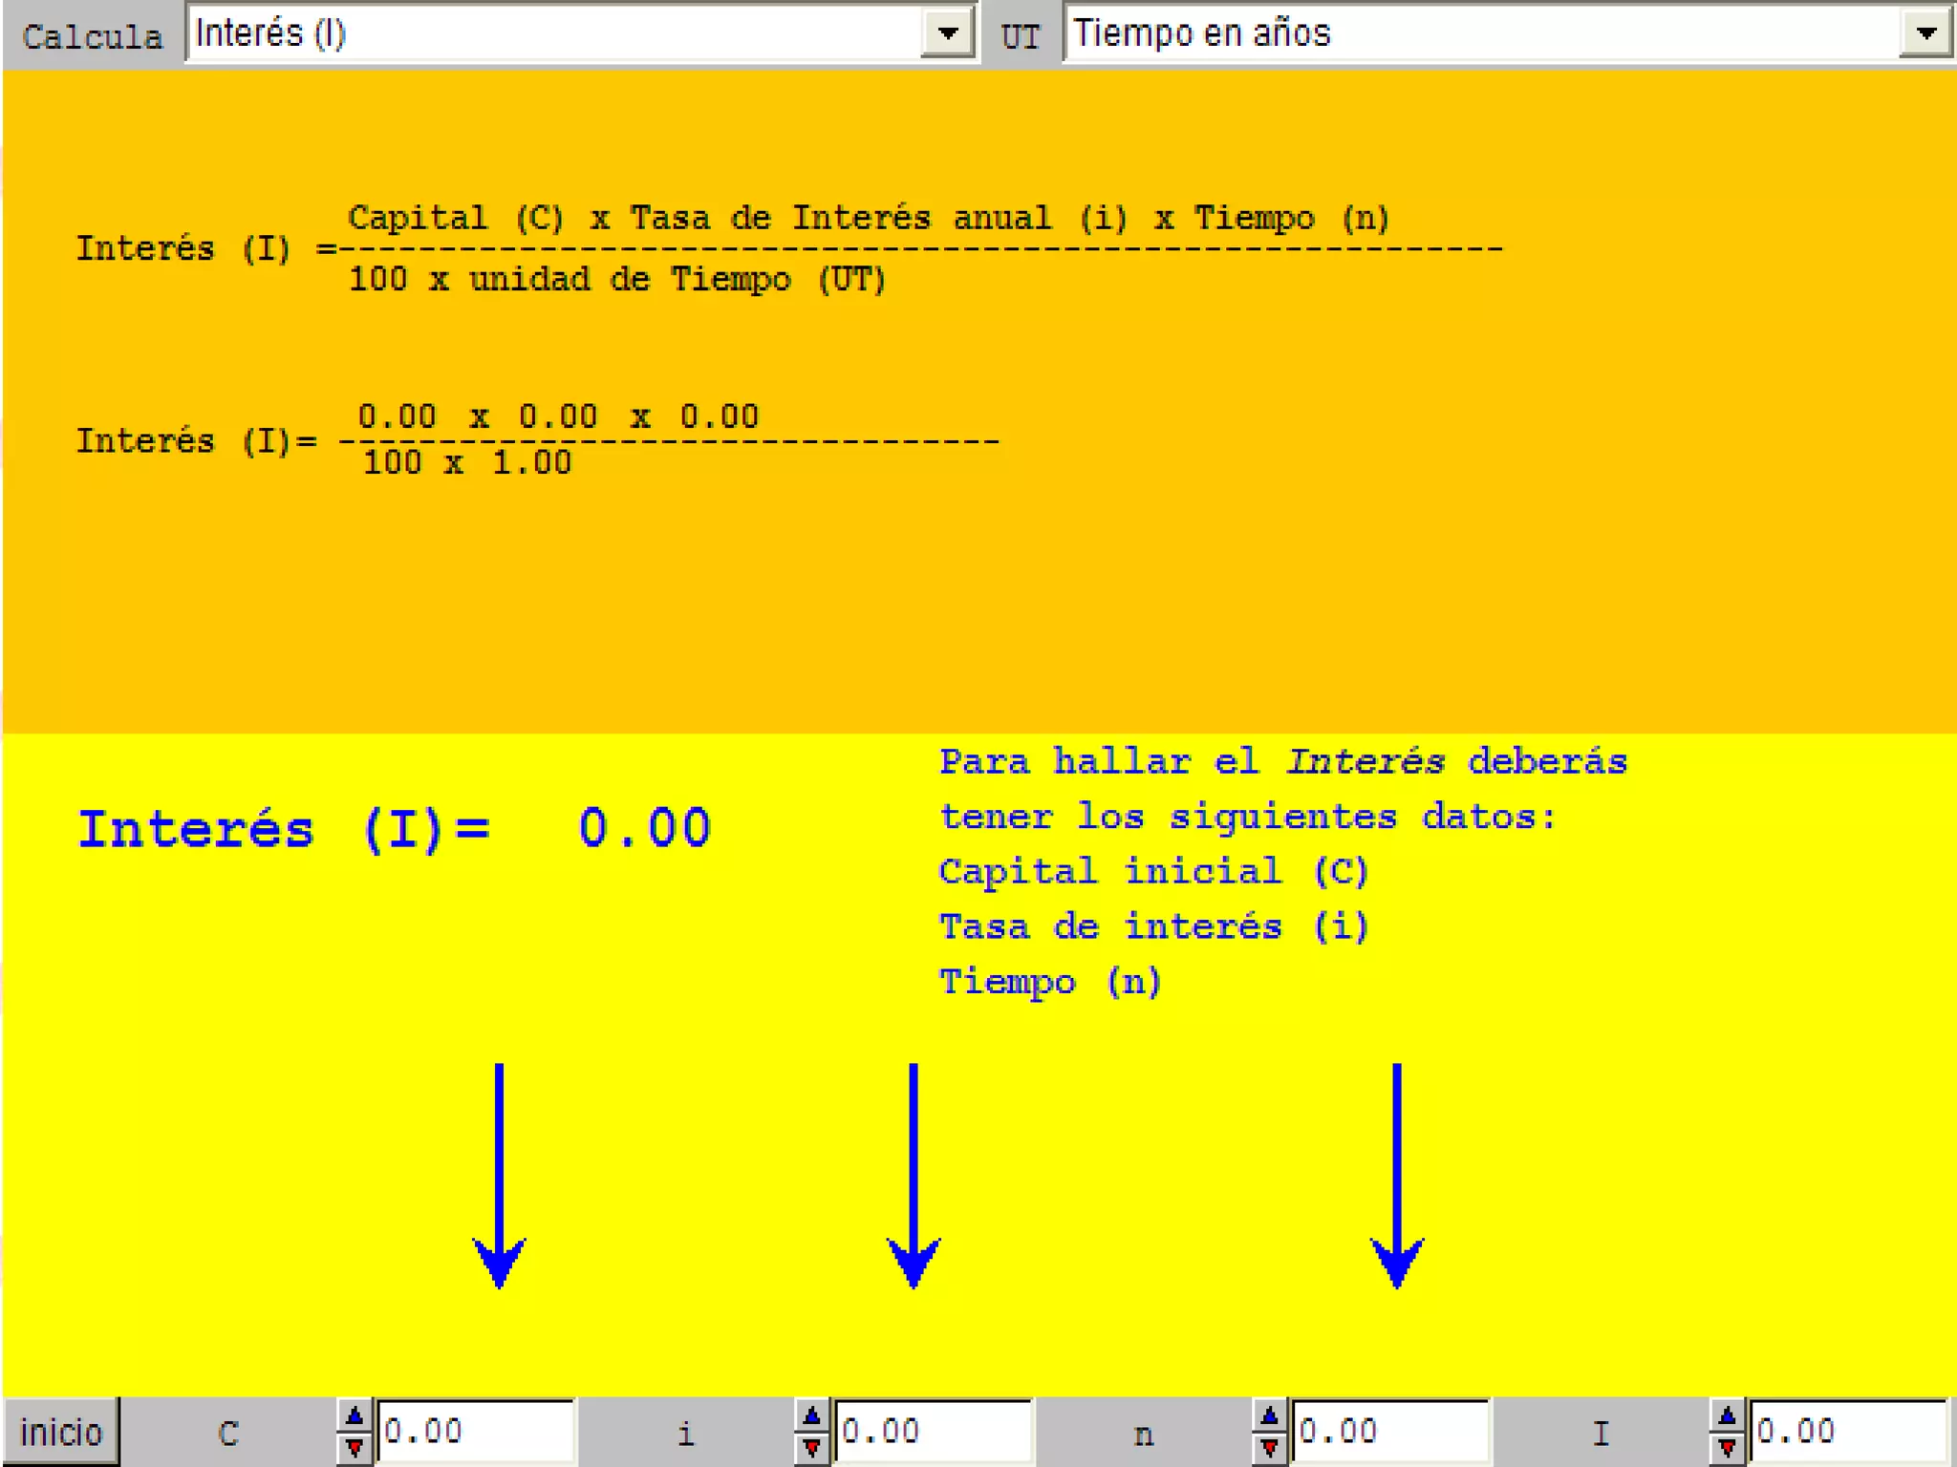Click the n time input field

point(1390,1431)
